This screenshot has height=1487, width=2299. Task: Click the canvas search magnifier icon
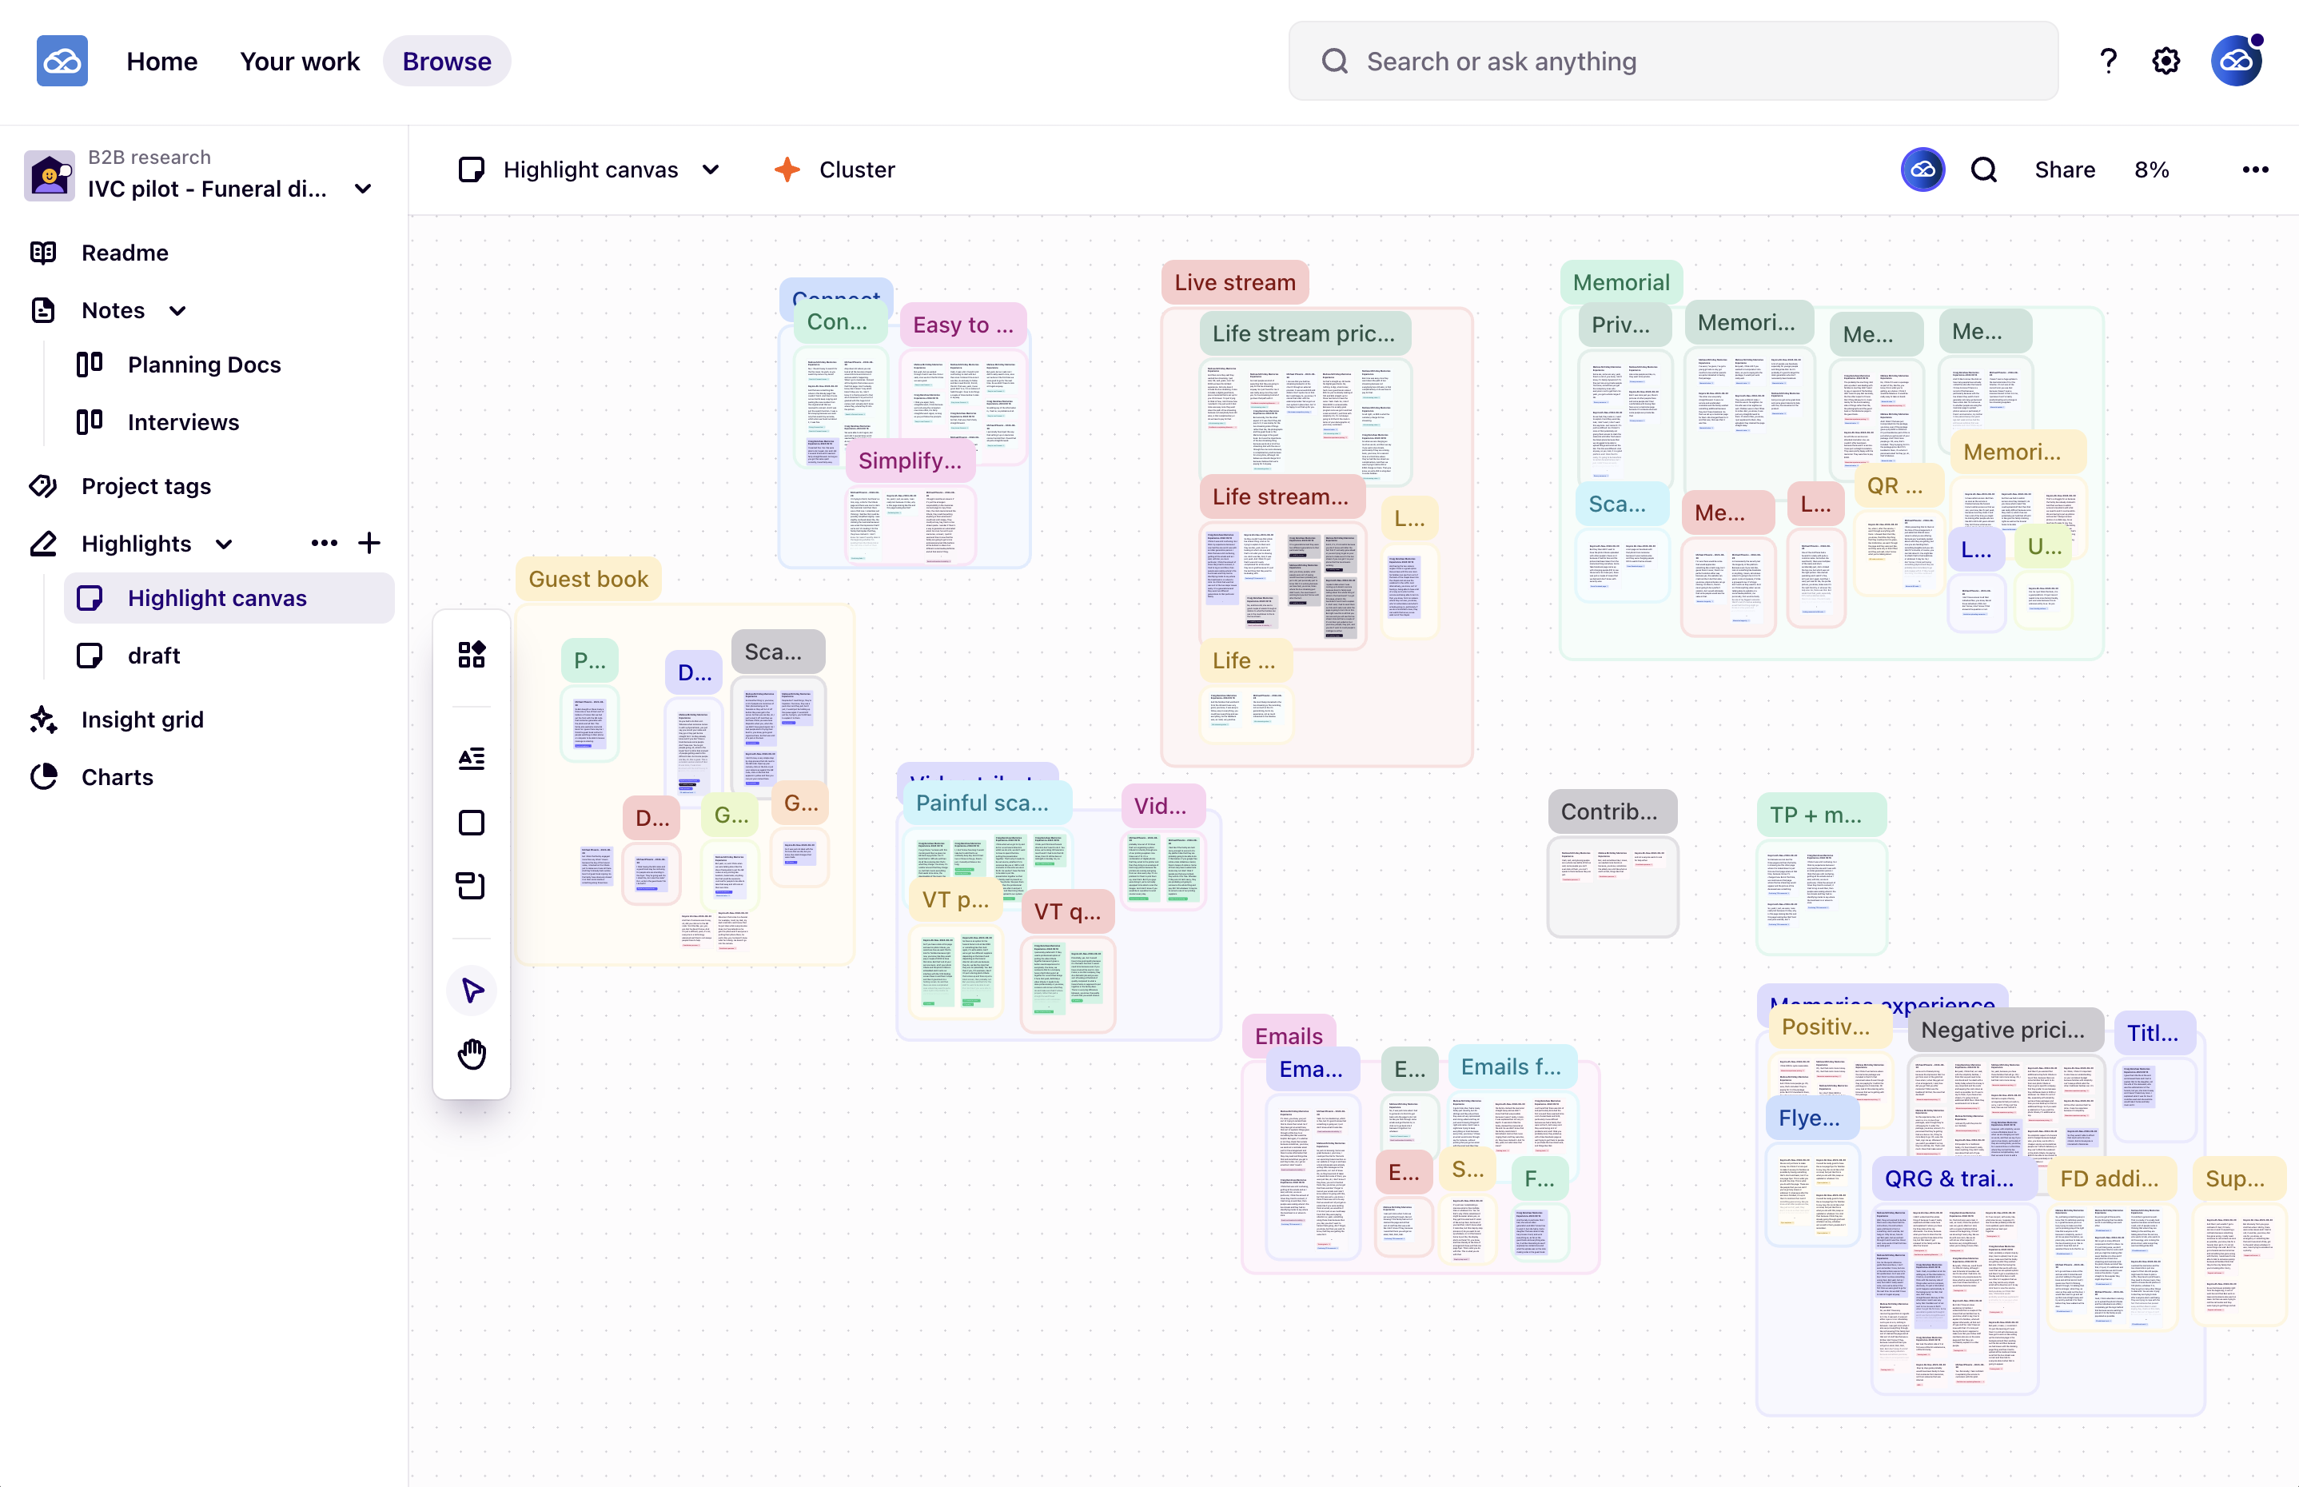click(1983, 170)
